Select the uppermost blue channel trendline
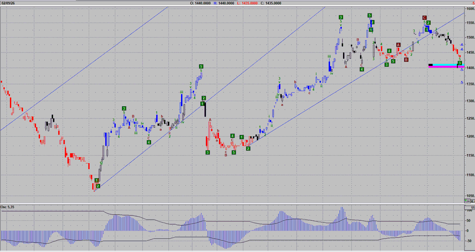Image resolution: width=475 pixels, height=252 pixels. coord(85,68)
